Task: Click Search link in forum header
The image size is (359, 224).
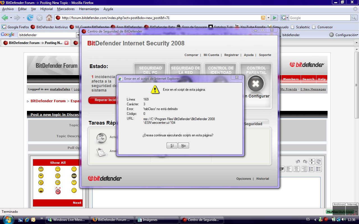Action: 308,79
